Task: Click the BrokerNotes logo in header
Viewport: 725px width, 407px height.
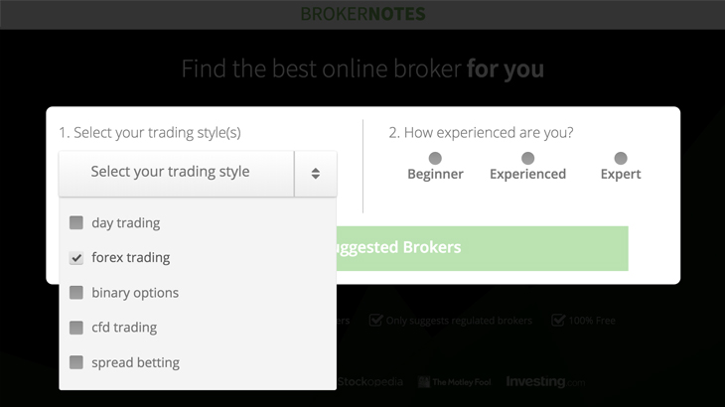Action: pos(362,14)
